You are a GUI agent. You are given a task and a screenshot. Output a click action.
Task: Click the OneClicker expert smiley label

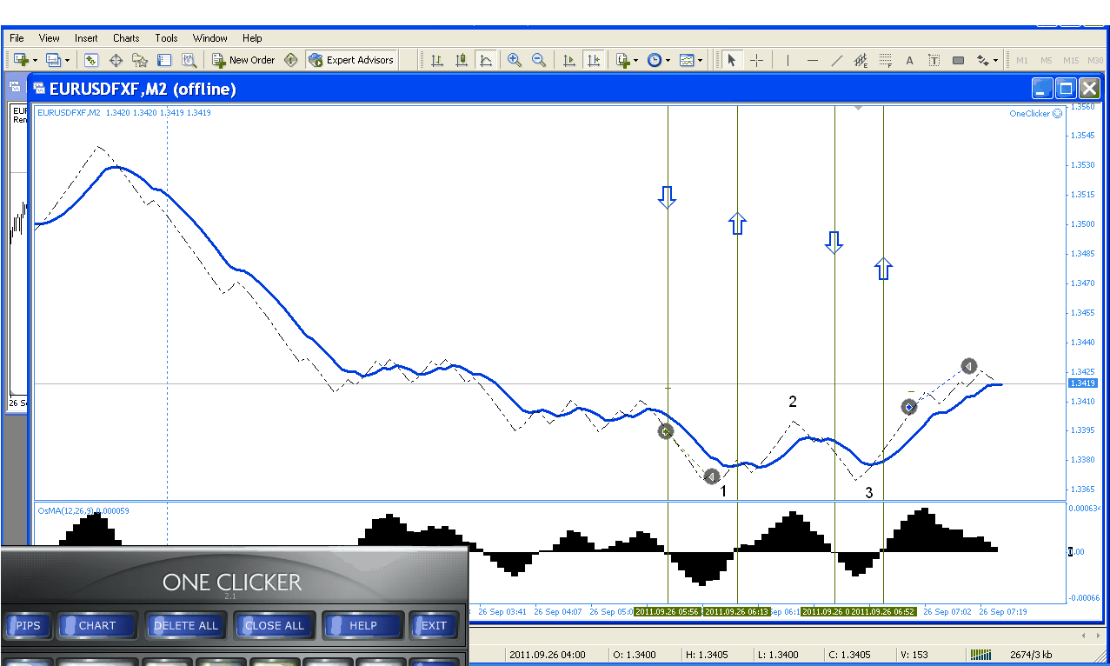[x=1035, y=113]
